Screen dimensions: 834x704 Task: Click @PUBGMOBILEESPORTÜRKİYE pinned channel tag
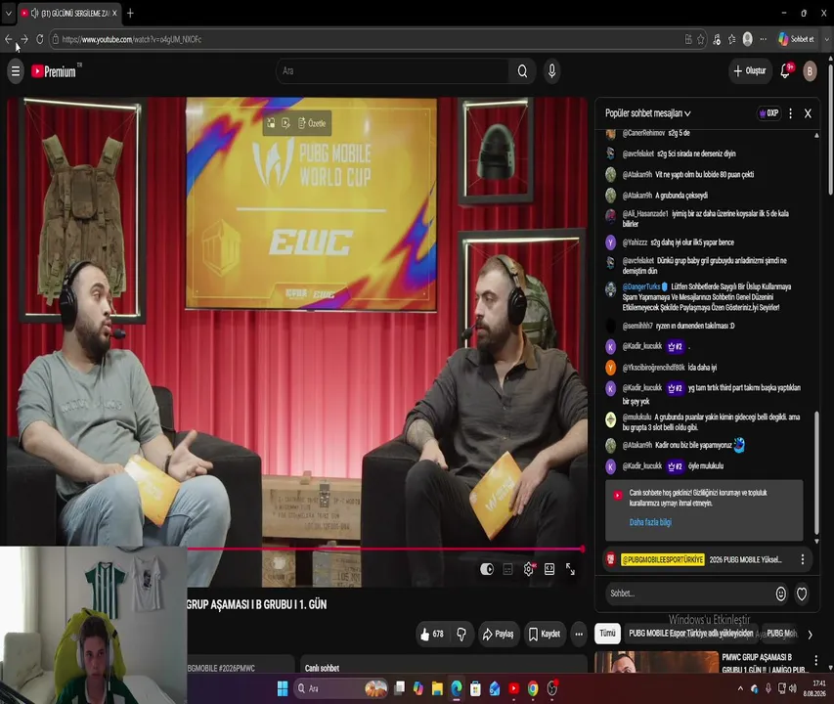click(662, 559)
